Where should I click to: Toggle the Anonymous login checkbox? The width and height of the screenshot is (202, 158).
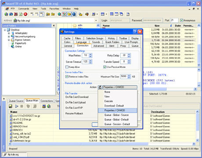[182, 20]
